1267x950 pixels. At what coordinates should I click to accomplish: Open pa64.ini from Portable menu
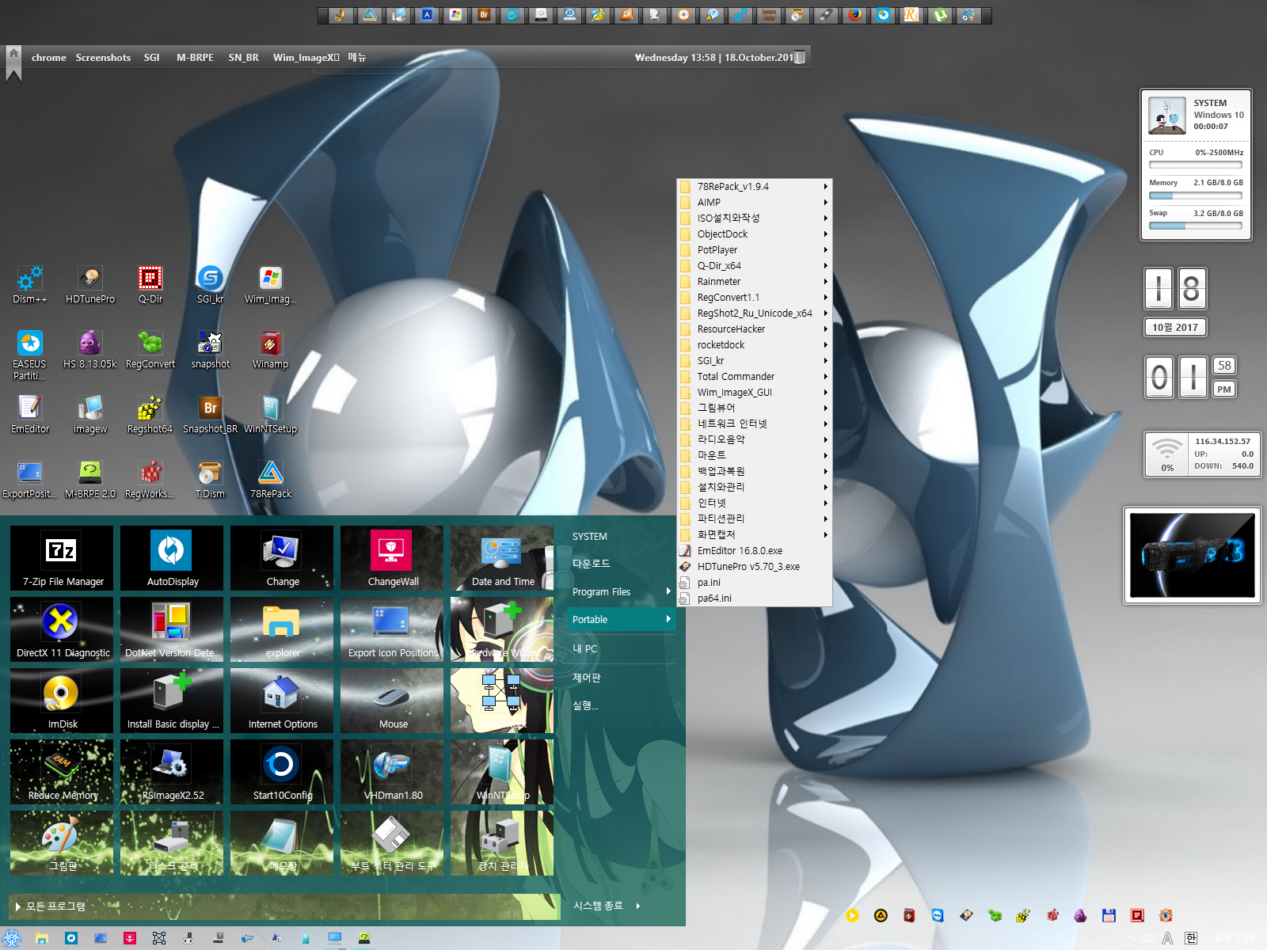click(755, 598)
